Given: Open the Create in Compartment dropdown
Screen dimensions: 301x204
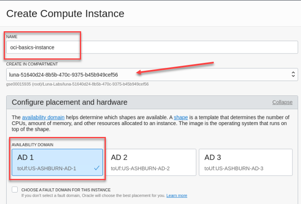Looking at the screenshot, I should coord(152,74).
